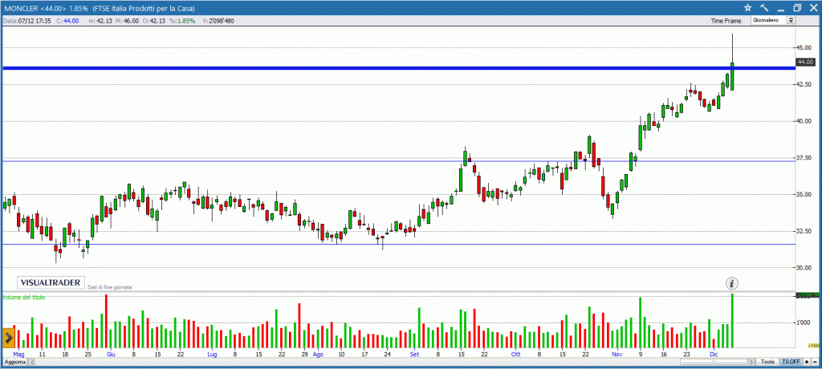Click the scroll left arrow
Screen dimensions: 822x369
(31, 363)
